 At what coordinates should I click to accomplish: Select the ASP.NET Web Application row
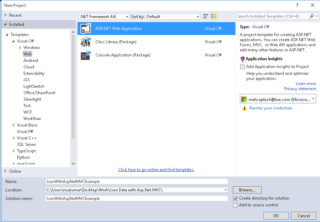pyautogui.click(x=156, y=29)
